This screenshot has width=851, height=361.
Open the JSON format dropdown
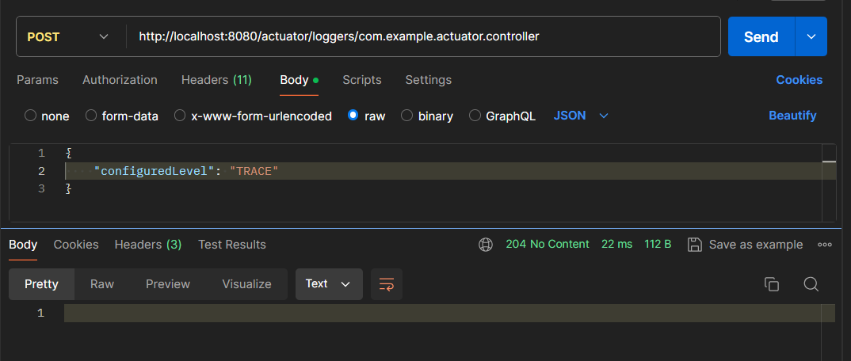pyautogui.click(x=581, y=116)
